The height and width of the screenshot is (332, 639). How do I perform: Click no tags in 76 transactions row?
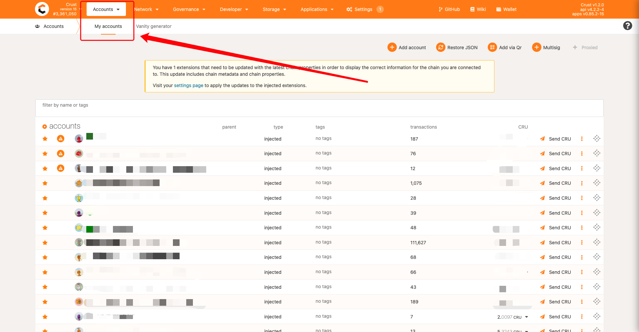pyautogui.click(x=323, y=153)
